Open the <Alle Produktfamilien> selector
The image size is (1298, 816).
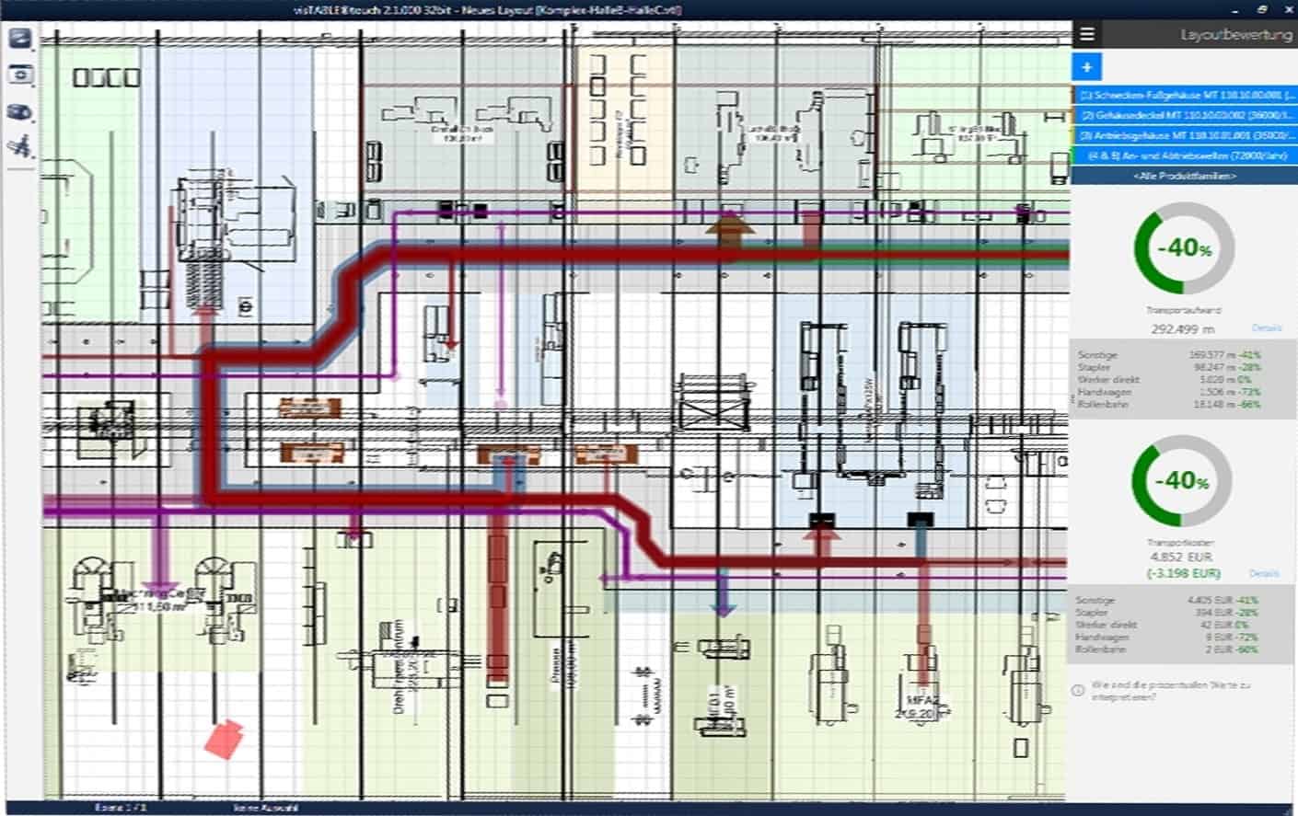[1186, 174]
